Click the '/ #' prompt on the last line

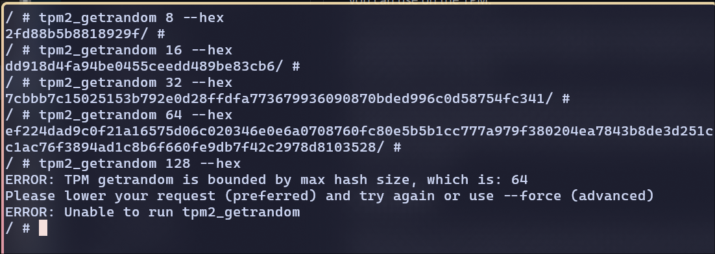pyautogui.click(x=18, y=228)
